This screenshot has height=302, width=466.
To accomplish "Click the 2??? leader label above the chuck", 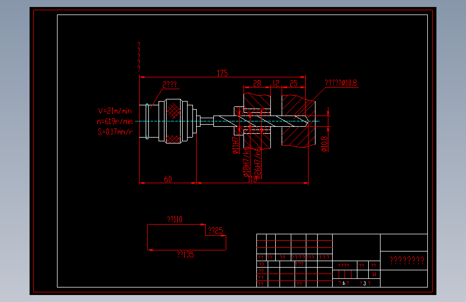I will click(170, 85).
